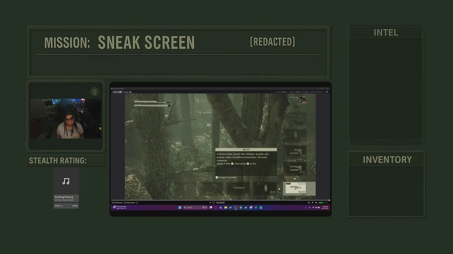The image size is (453, 254).
Task: Click the screenshot camera icon in capture bar
Action: click(x=309, y=202)
